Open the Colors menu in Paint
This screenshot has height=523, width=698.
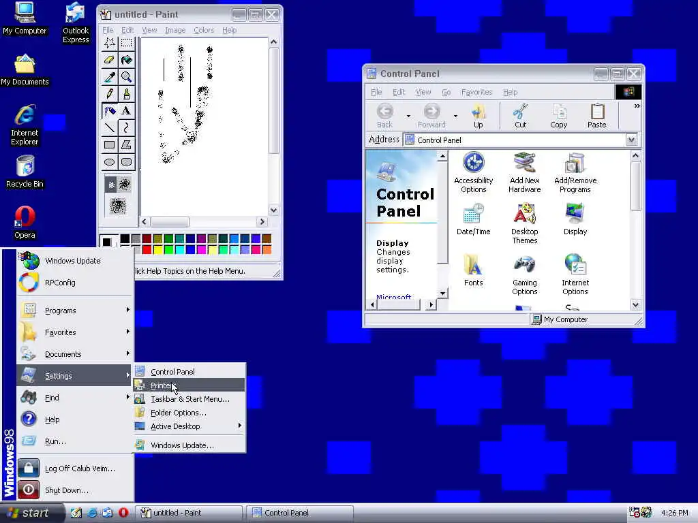pos(204,30)
